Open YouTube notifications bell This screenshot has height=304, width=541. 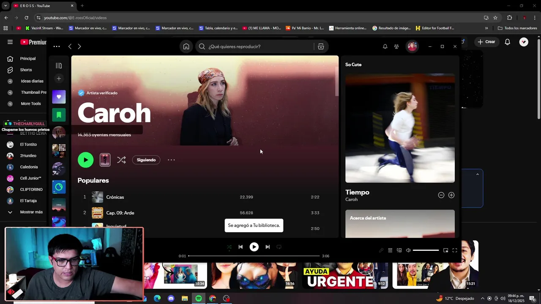pos(508,42)
